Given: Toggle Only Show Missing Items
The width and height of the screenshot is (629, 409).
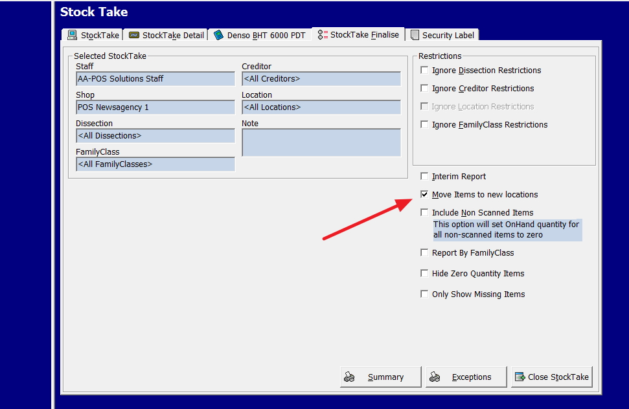Looking at the screenshot, I should (424, 294).
